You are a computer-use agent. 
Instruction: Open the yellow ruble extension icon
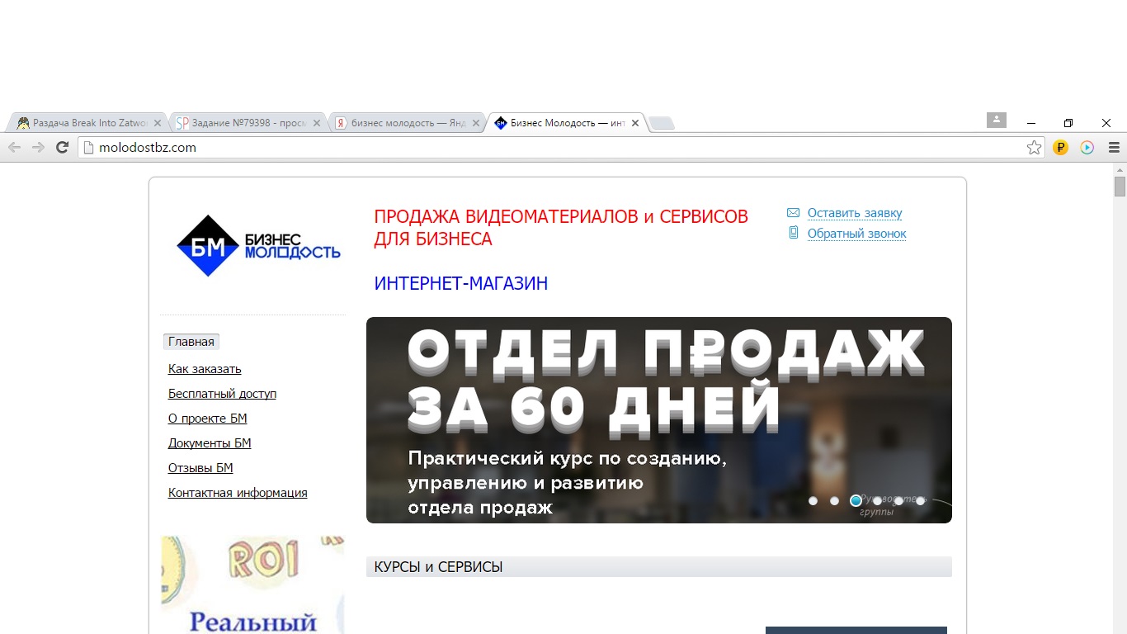[1061, 148]
